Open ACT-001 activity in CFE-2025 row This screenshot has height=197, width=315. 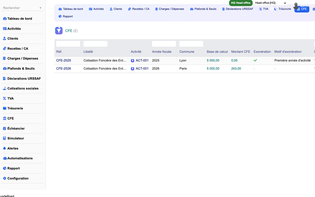[140, 60]
